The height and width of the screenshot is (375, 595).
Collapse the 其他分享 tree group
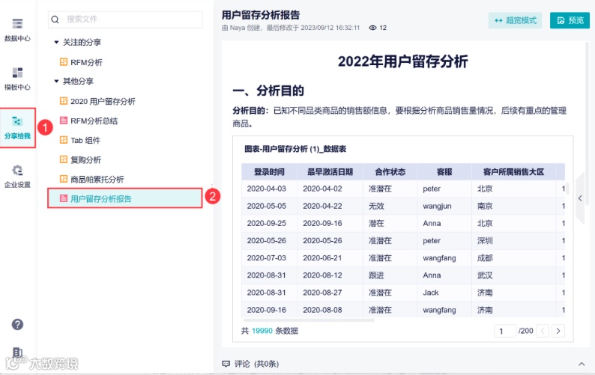click(56, 81)
